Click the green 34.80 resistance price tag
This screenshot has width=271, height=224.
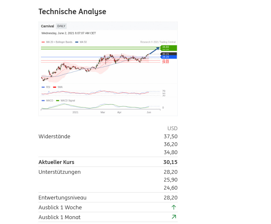(169, 47)
